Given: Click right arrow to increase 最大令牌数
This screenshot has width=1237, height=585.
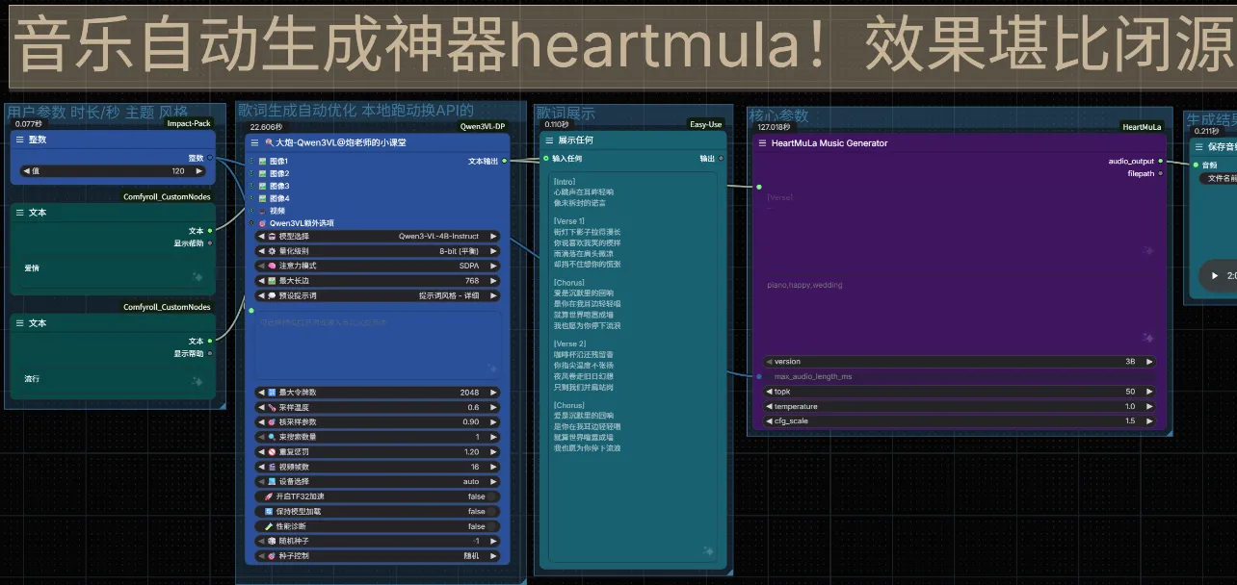Looking at the screenshot, I should coord(493,393).
